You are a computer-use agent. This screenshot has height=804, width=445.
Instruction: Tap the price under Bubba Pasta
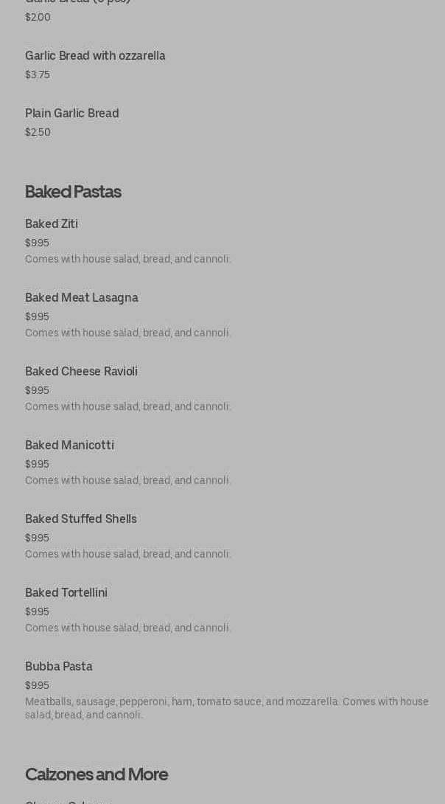pyautogui.click(x=37, y=685)
